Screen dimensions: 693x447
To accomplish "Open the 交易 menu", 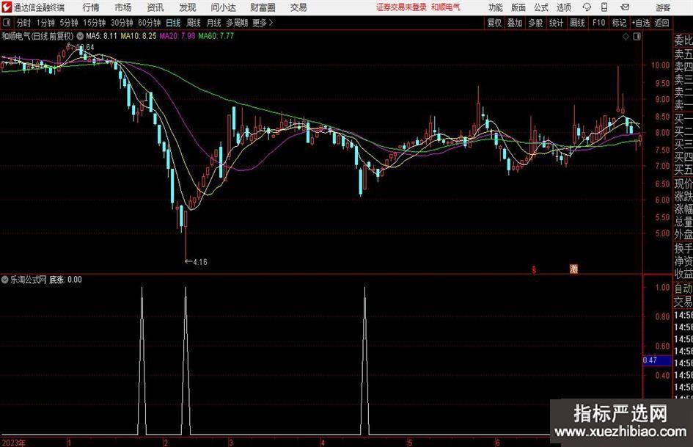I will [x=298, y=7].
